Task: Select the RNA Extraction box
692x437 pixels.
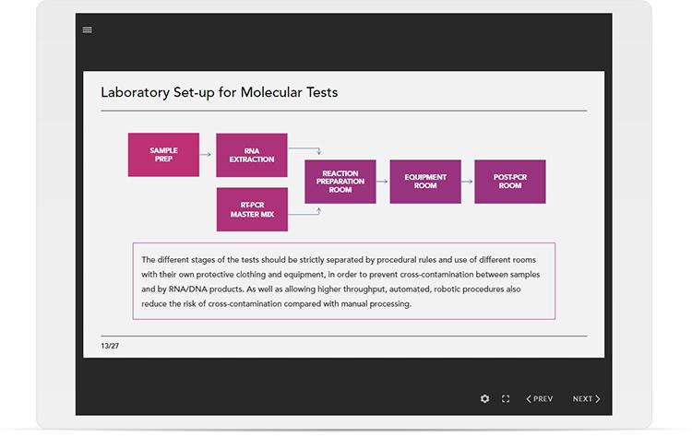Action: [x=252, y=155]
